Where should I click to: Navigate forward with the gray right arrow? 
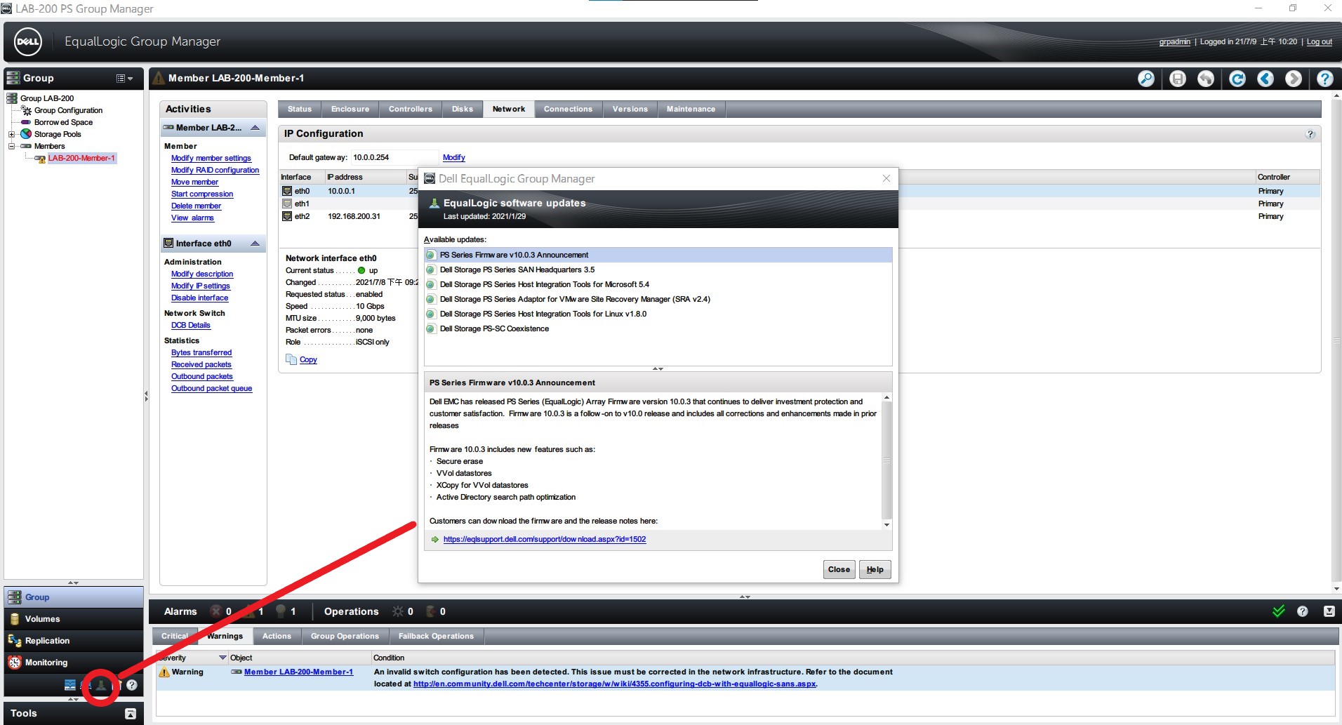click(x=1294, y=79)
